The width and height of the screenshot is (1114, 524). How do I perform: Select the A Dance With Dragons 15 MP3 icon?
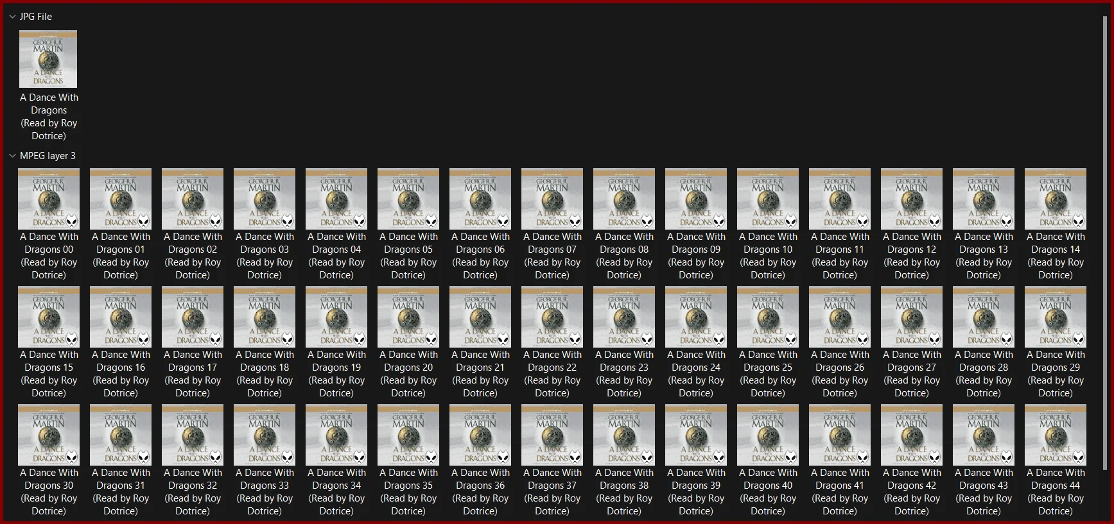[49, 317]
